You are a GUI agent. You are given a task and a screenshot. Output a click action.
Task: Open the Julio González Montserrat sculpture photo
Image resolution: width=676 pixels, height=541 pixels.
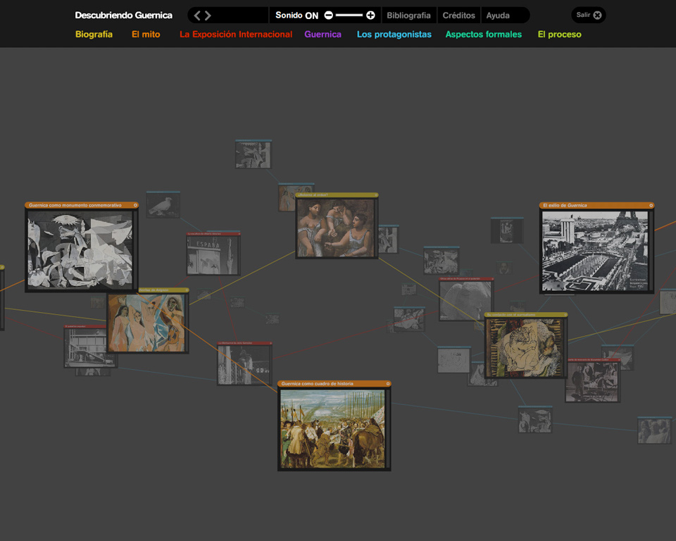(244, 365)
